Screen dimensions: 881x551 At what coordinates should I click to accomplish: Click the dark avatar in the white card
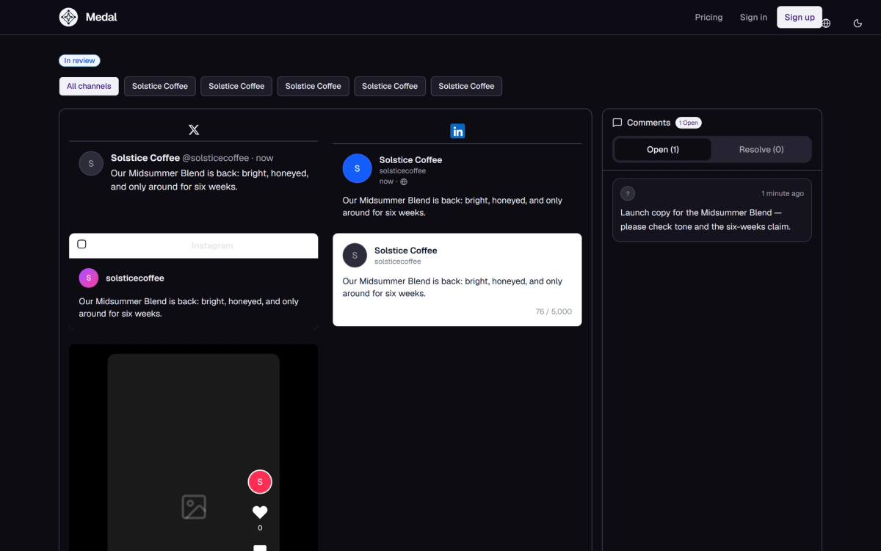pos(355,255)
